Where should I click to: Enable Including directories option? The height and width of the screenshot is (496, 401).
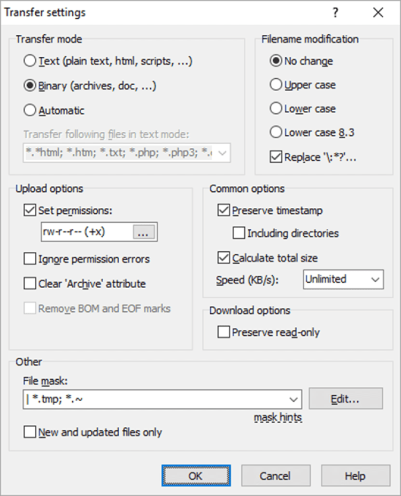tap(239, 234)
